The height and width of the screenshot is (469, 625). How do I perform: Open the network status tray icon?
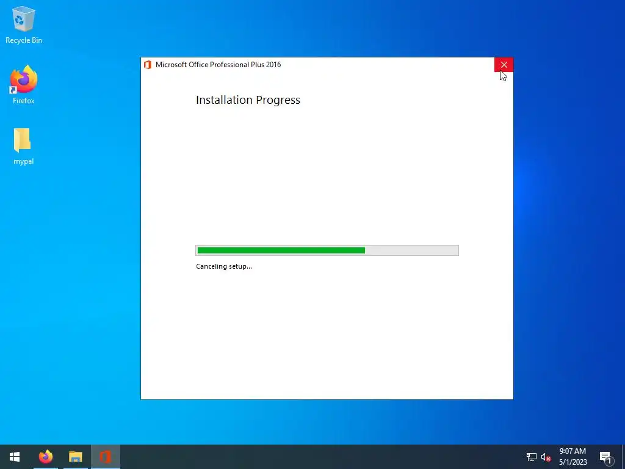[532, 457]
